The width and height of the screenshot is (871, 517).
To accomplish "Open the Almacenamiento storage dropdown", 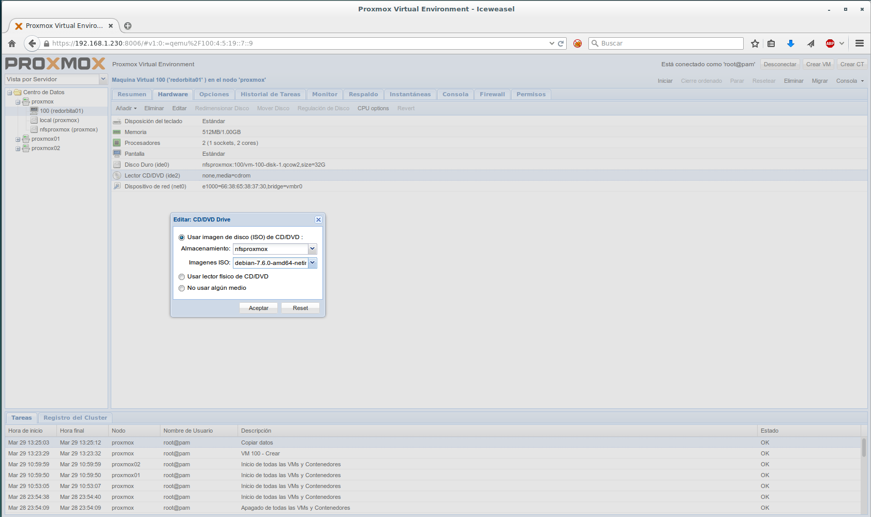I will click(312, 249).
